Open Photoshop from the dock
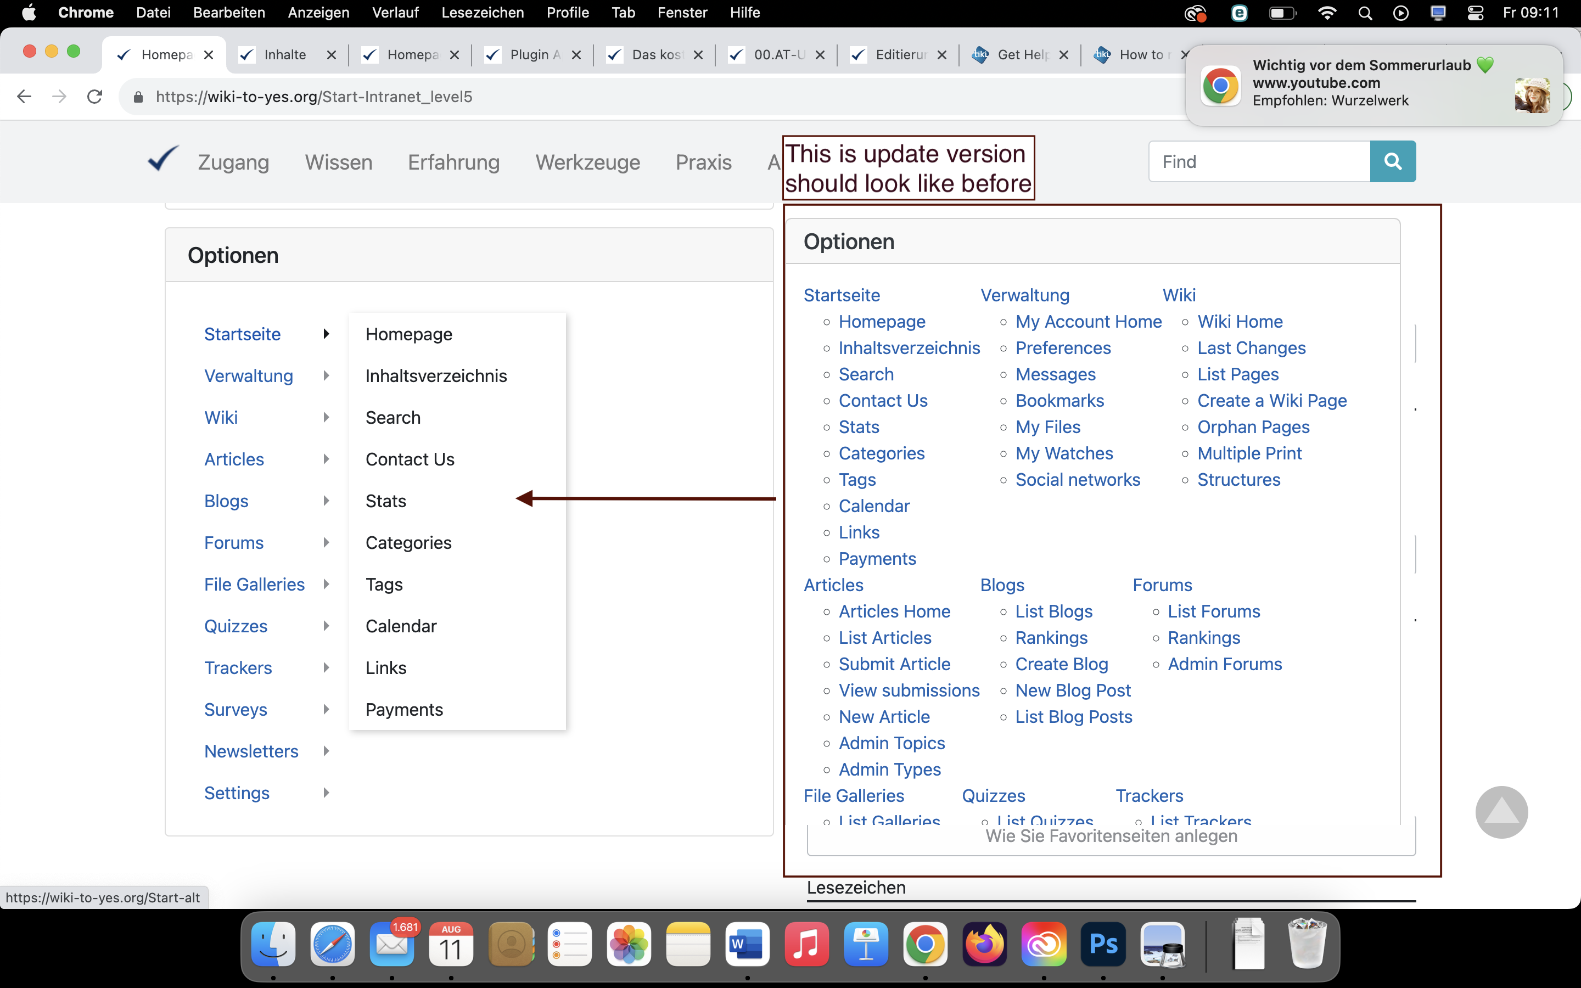Screen dimensions: 1581x988 1103,944
